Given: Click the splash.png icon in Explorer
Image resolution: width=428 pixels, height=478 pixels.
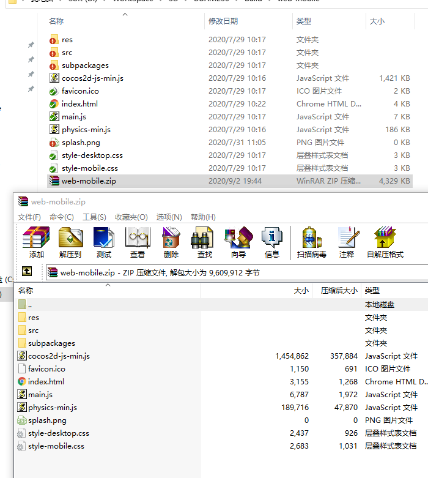Looking at the screenshot, I should click(x=54, y=143).
